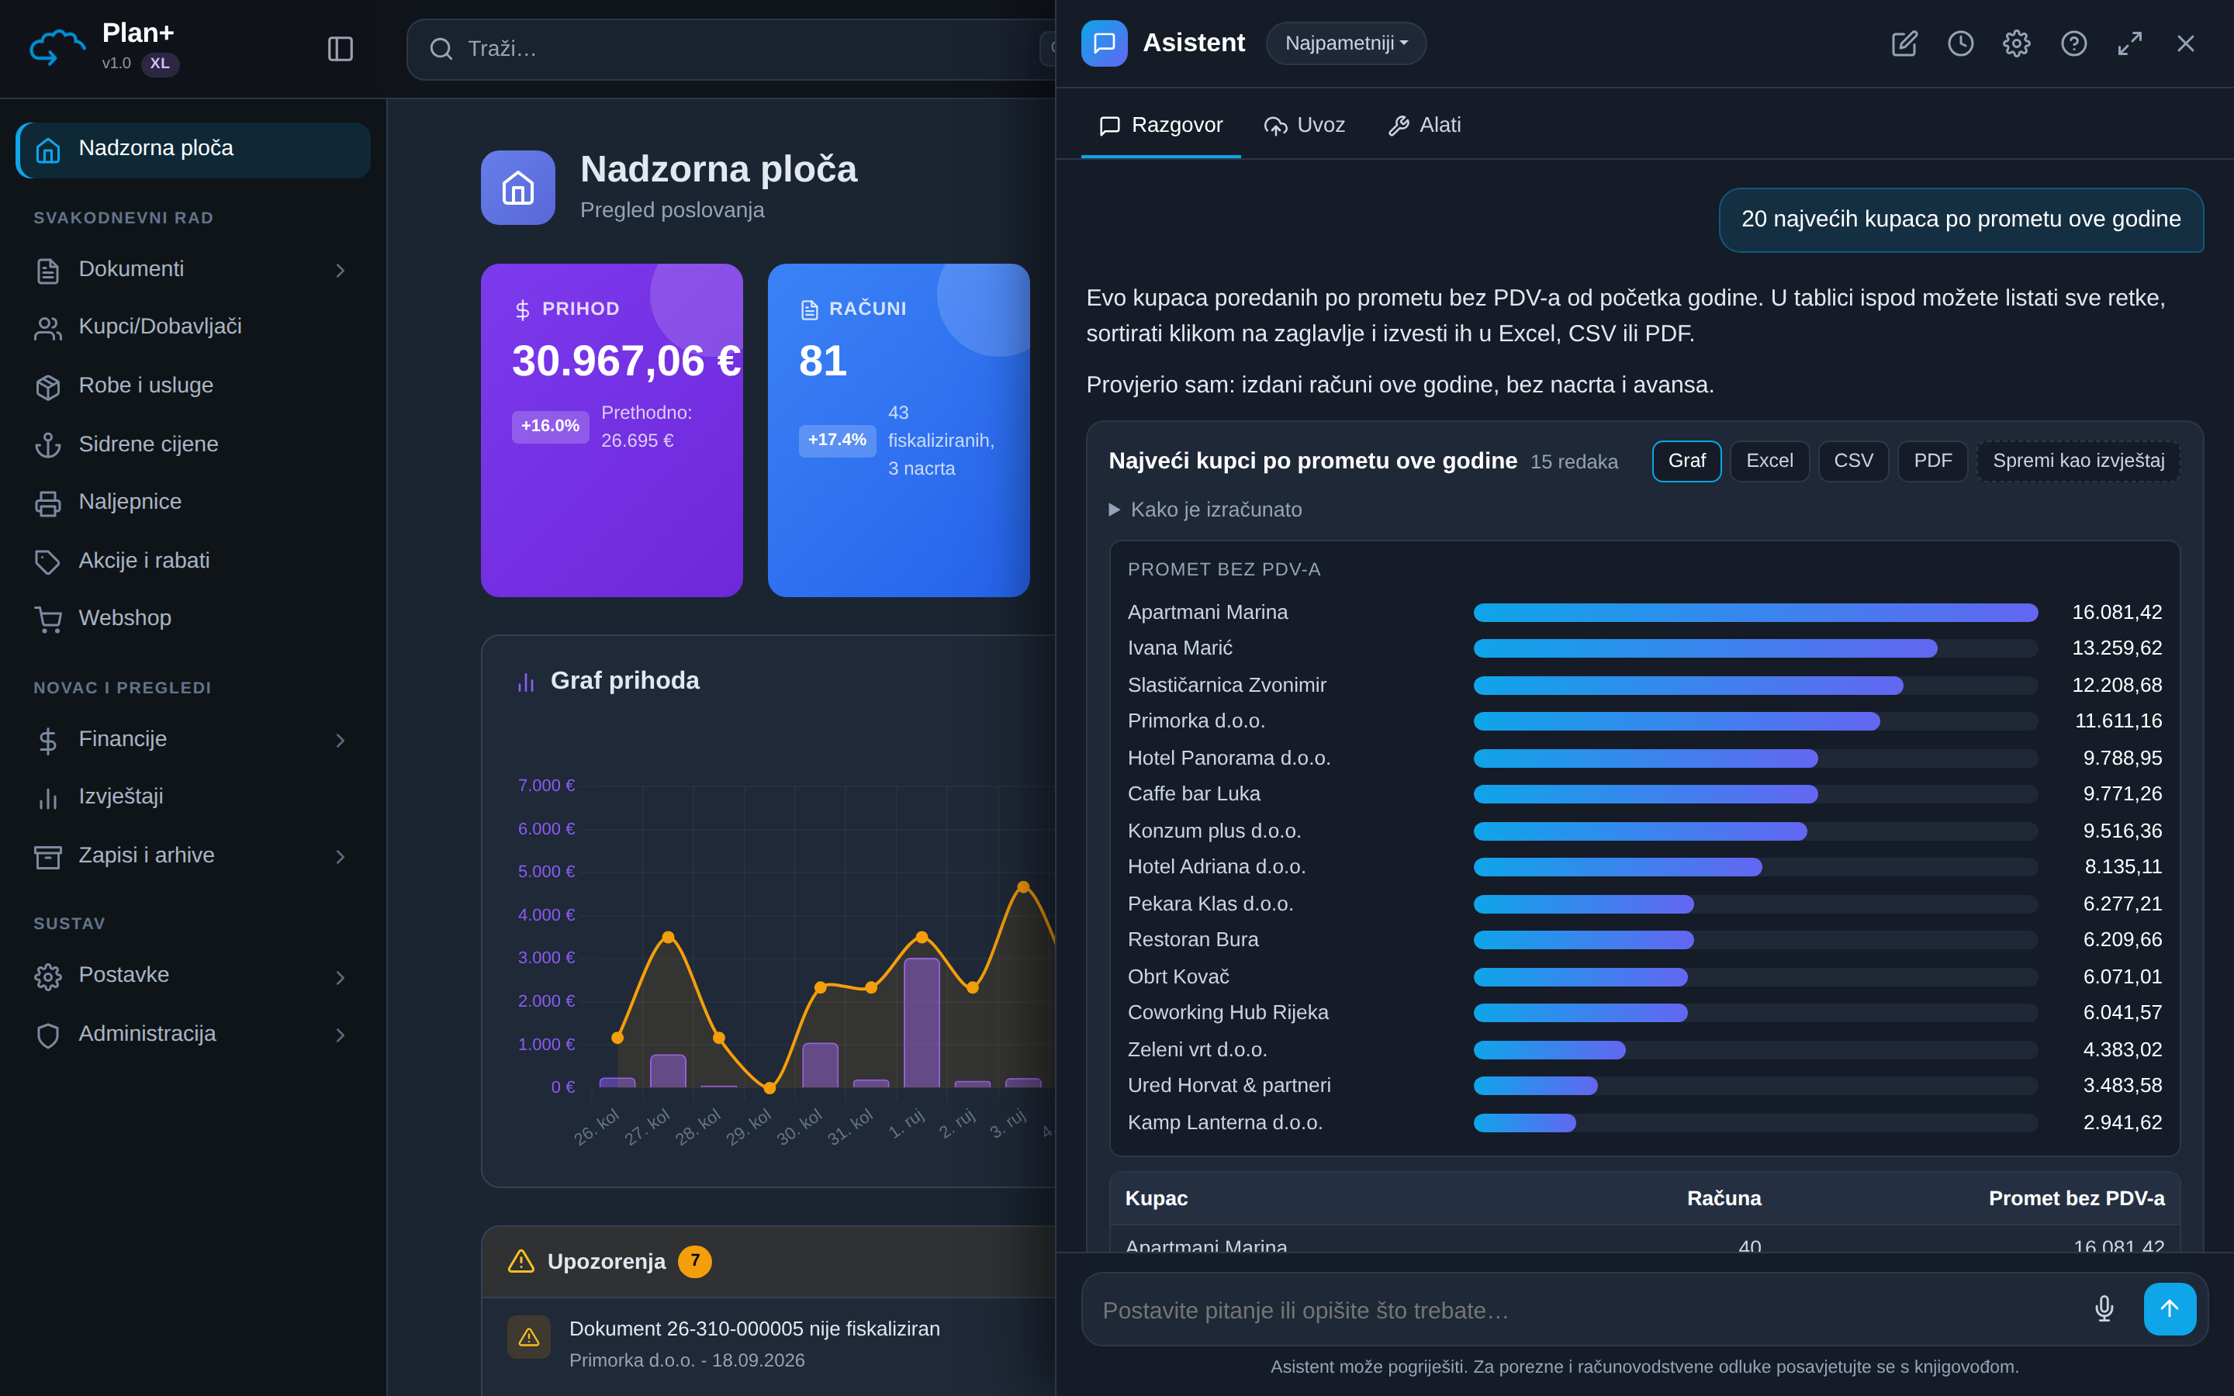The image size is (2234, 1396).
Task: Go to Nadzorna ploča in the sidebar
Action: coord(193,150)
